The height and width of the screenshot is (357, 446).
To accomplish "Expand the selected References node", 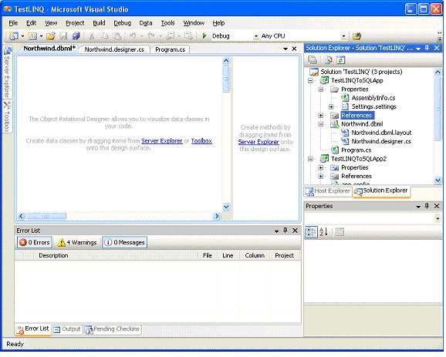I will tap(321, 116).
